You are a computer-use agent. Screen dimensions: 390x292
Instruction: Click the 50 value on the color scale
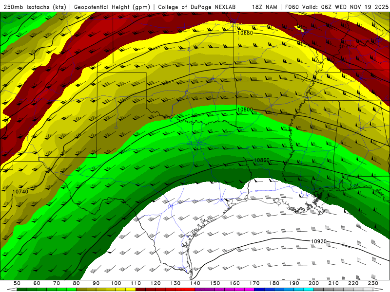(x=17, y=283)
